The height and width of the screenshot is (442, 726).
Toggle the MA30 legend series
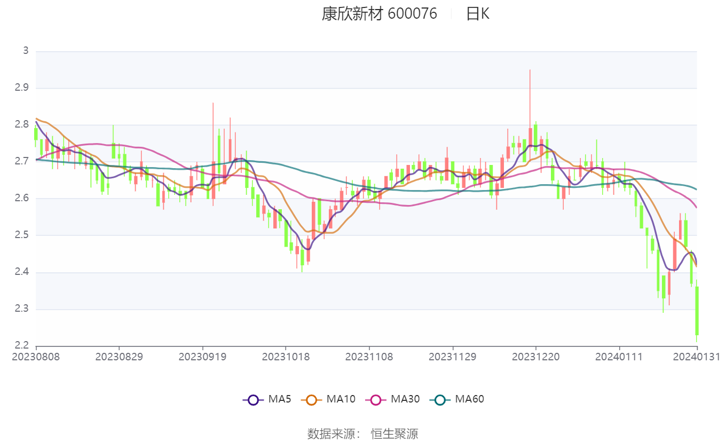[x=392, y=399]
